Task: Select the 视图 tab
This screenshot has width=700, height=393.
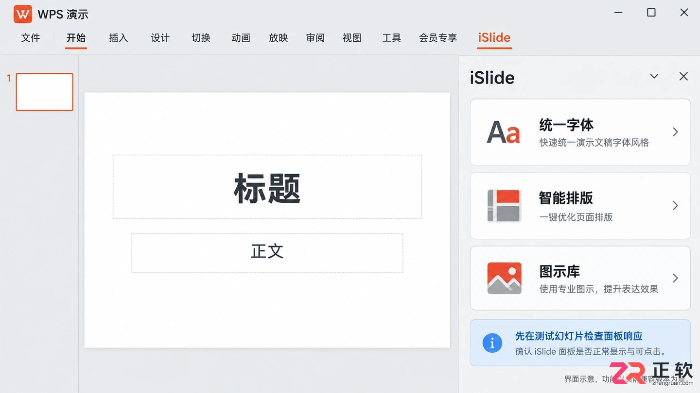Action: tap(352, 38)
